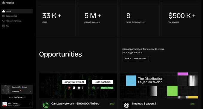
Task: Click the Bring your own AI label
Action: coord(74,82)
